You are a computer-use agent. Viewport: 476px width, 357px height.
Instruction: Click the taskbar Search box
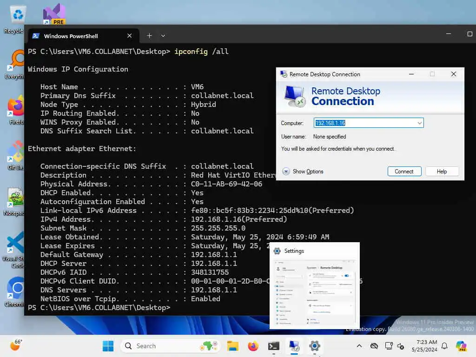pyautogui.click(x=171, y=346)
